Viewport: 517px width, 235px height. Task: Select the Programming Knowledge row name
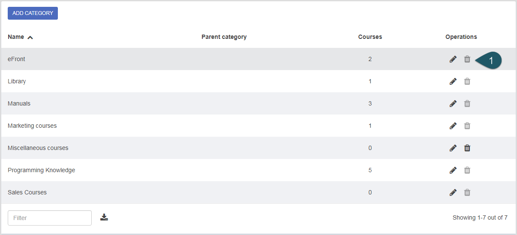41,170
